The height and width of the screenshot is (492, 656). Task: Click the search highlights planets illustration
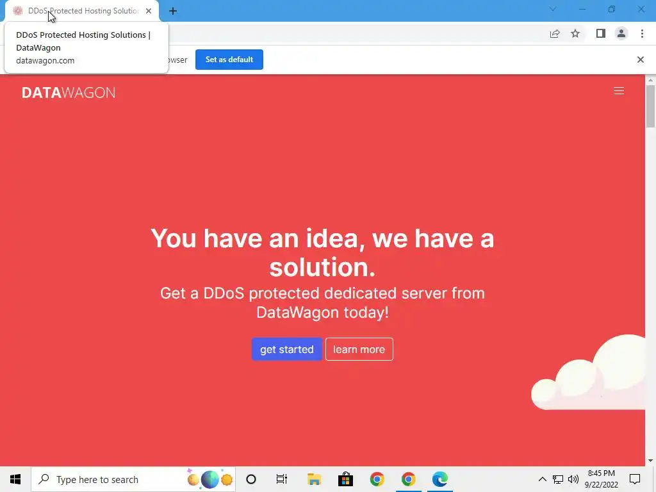pos(209,479)
